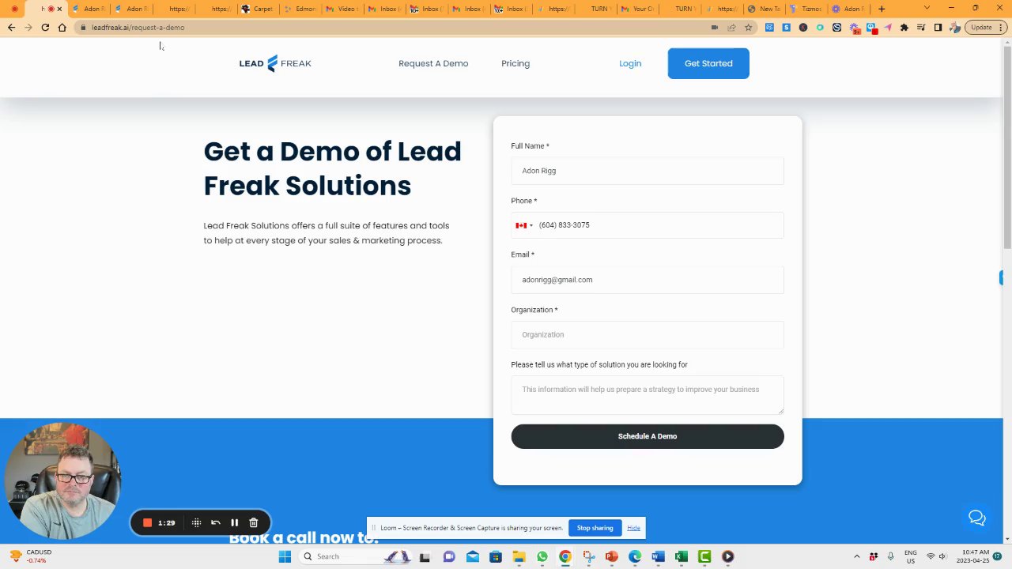Reload the page with refresh icon
Viewport: 1012px width, 569px height.
point(45,27)
